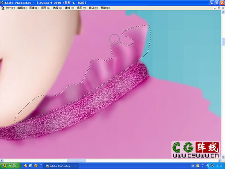Click the Photoshop document icon in menu bar
The height and width of the screenshot is (169, 225).
(2, 8)
